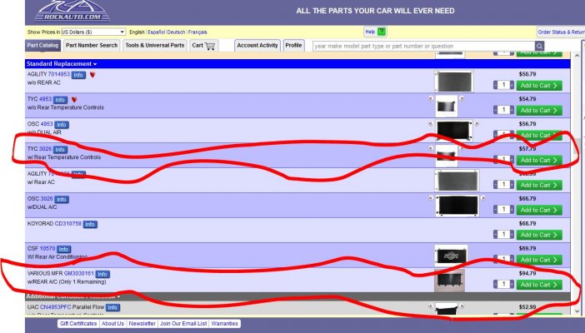Decrease quantity for KOYORAD CD310758
Image resolution: width=585 pixels, height=333 pixels.
pos(496,235)
